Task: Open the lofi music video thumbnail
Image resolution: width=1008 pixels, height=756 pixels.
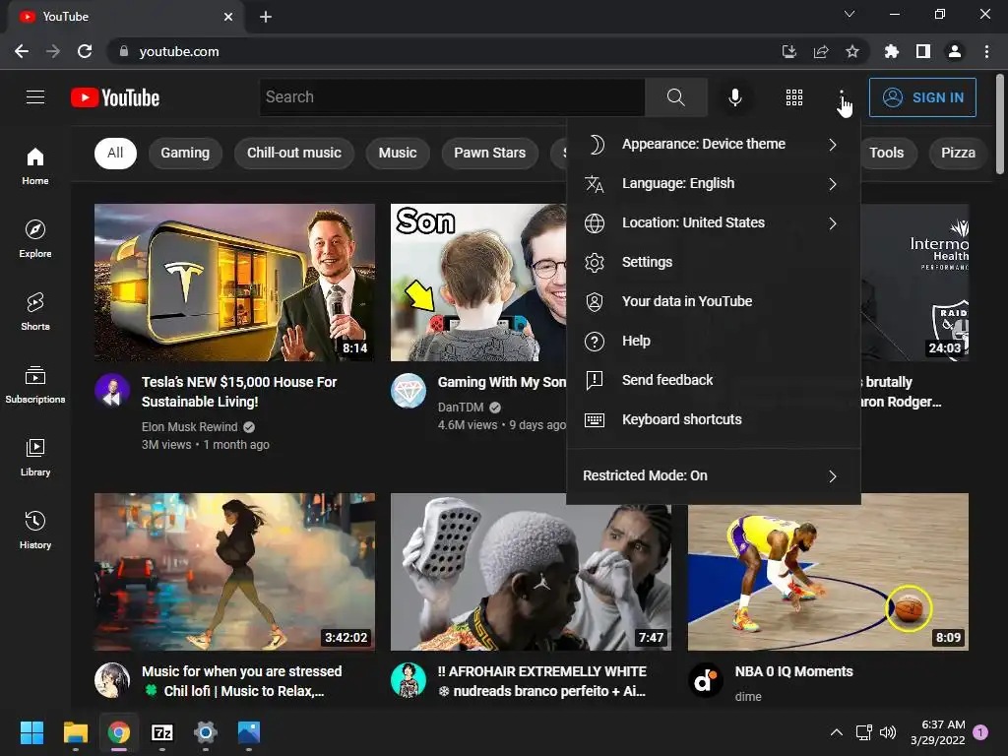Action: tap(234, 572)
